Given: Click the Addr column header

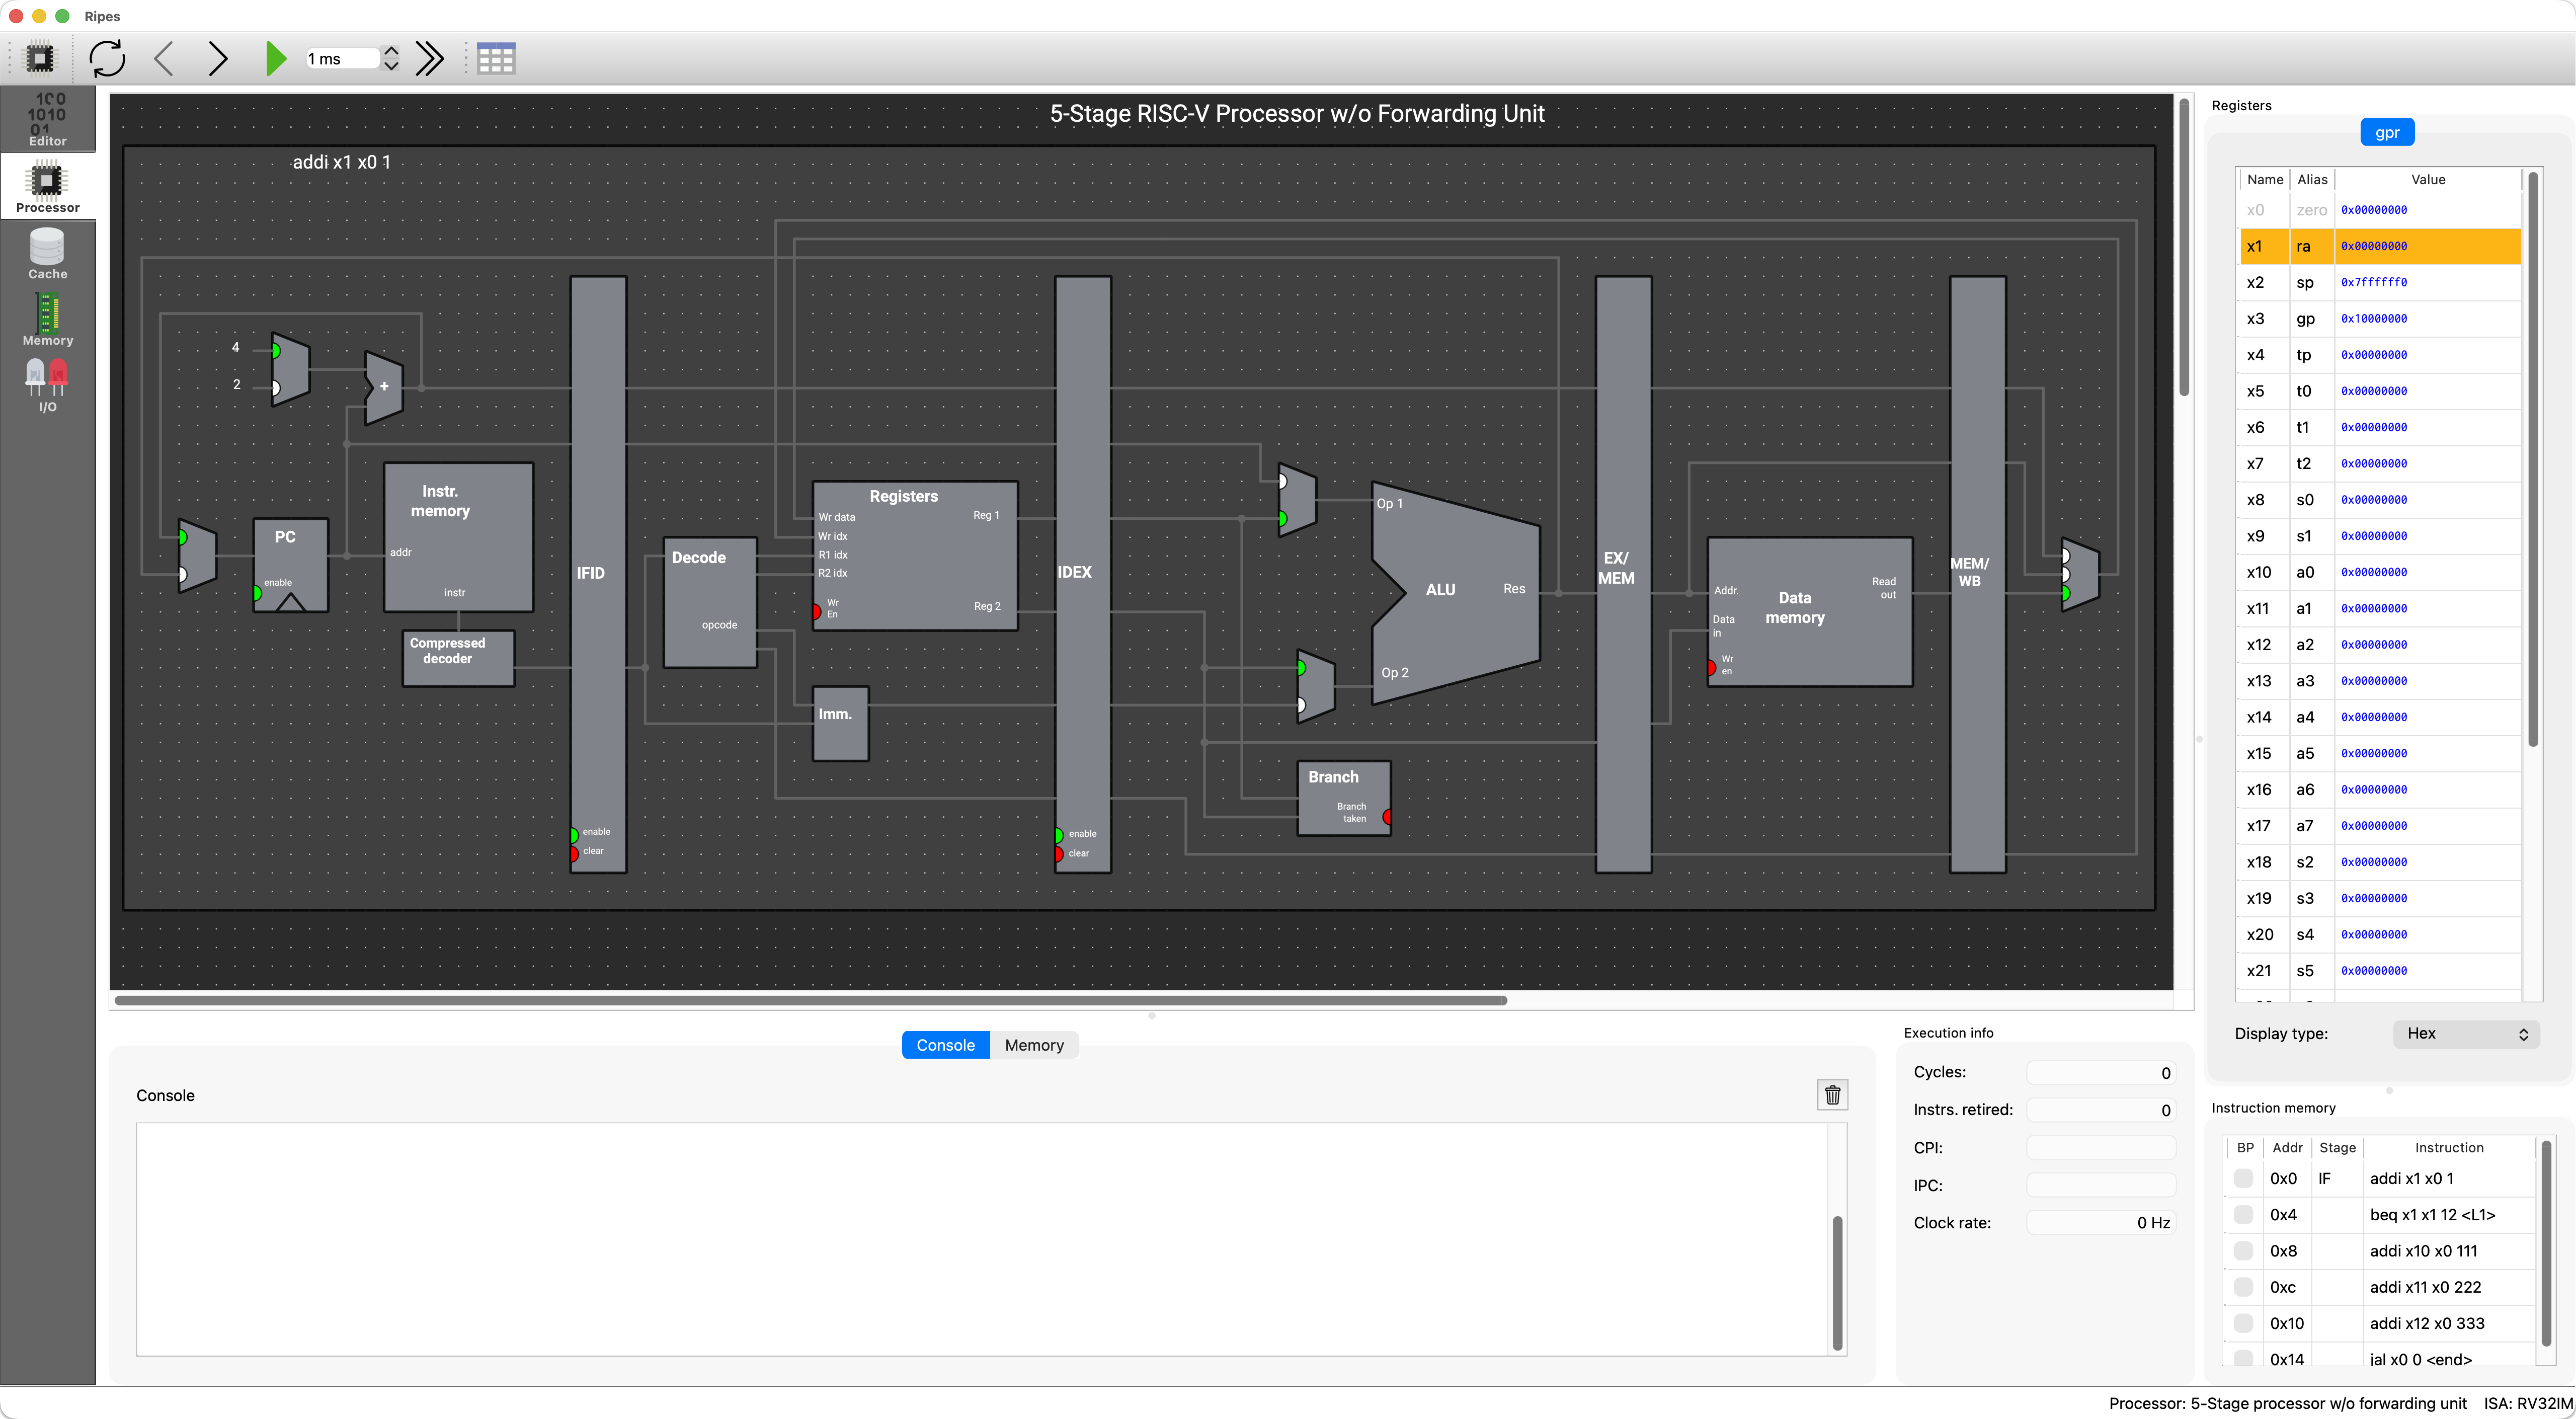Looking at the screenshot, I should pyautogui.click(x=2287, y=1148).
